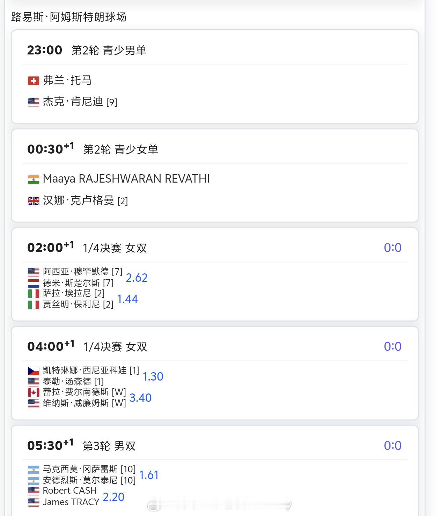Select odds 1.30 for 西尼亚科娃/汤森德
Viewport: 440px width, 516px height.
pos(153,377)
